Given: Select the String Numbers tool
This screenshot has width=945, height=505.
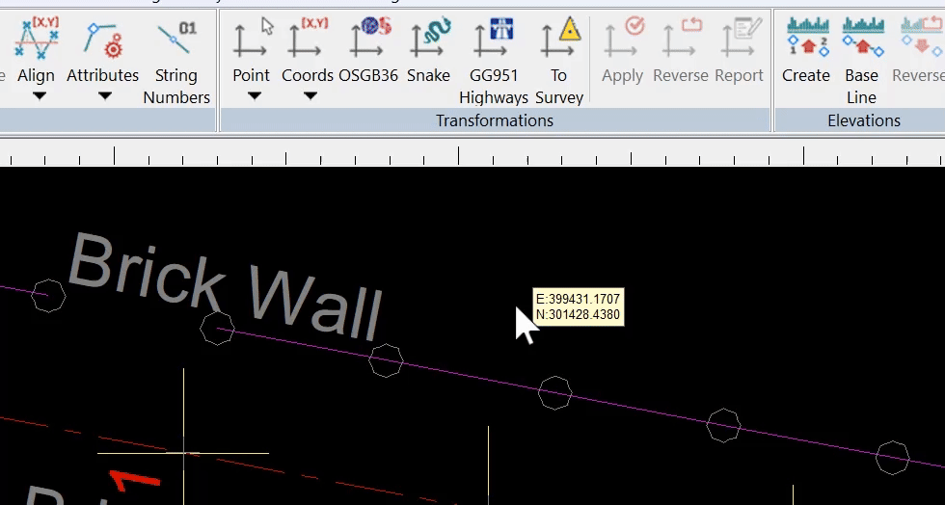Looking at the screenshot, I should tap(176, 40).
